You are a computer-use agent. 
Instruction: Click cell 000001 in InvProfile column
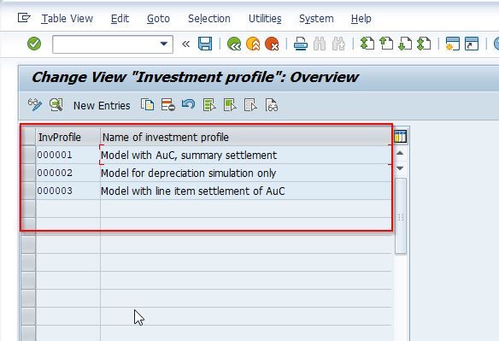(x=68, y=155)
